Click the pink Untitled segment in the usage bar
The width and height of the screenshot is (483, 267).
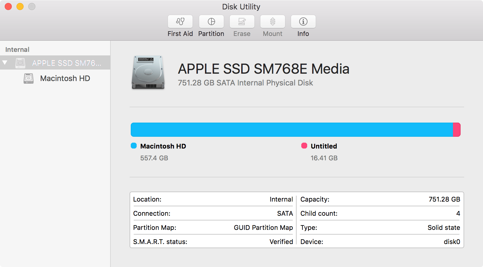[456, 129]
